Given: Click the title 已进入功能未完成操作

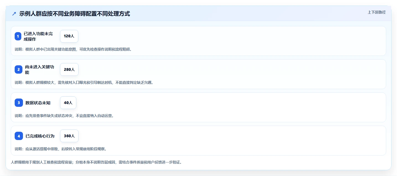Looking at the screenshot, I should [x=38, y=36].
